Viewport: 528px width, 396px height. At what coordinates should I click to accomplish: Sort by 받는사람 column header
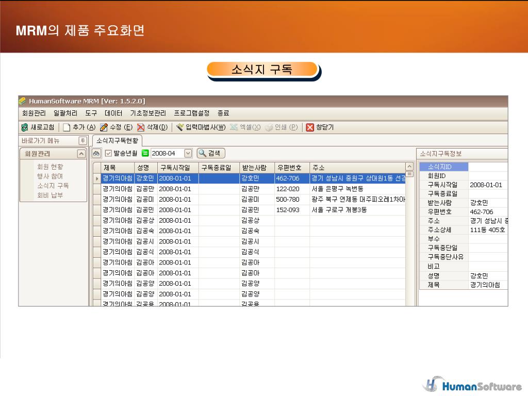pos(257,168)
